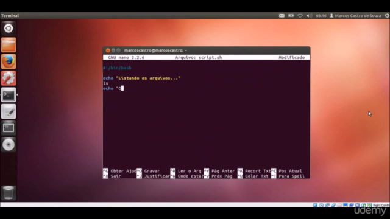Click VirtualBox shared folders indicator
This screenshot has height=219, width=390.
pyautogui.click(x=339, y=205)
